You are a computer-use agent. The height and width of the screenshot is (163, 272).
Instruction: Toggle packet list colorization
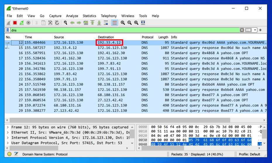[114, 23]
